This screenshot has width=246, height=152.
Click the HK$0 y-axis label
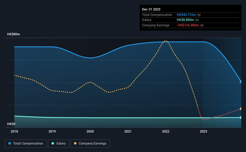pos(11,124)
